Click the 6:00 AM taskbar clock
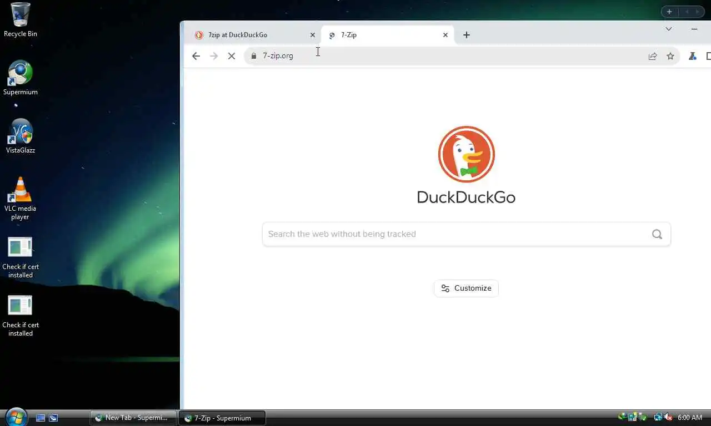The image size is (711, 426). [x=690, y=418]
